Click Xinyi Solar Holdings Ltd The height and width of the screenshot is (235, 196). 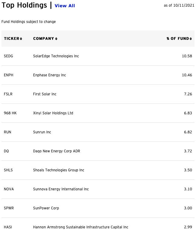pos(53,113)
